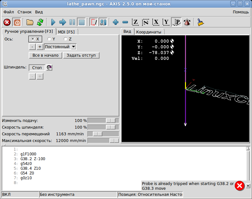Click G-code line G38.2 Z-100
This screenshot has height=199, width=252.
[x=33, y=159]
